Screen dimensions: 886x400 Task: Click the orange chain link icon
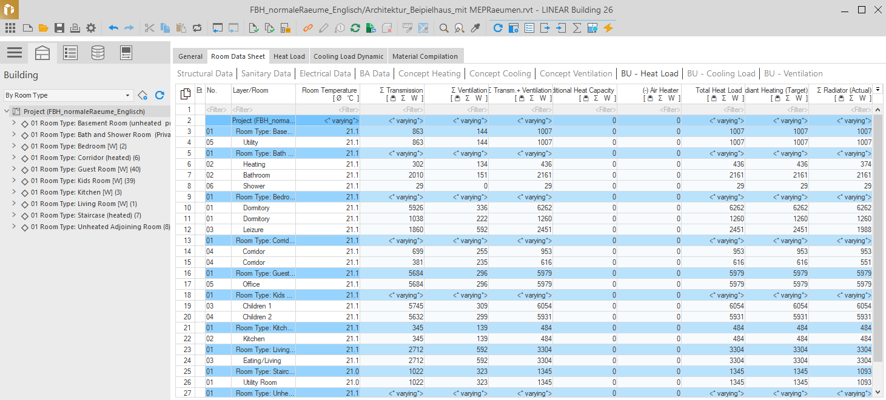(308, 28)
